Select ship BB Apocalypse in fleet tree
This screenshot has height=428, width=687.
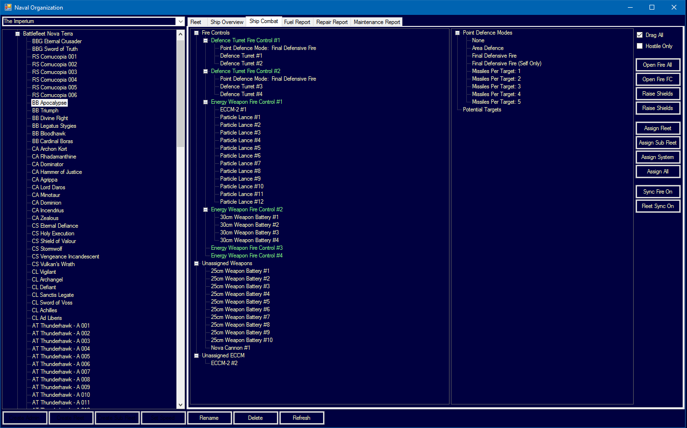pyautogui.click(x=50, y=103)
